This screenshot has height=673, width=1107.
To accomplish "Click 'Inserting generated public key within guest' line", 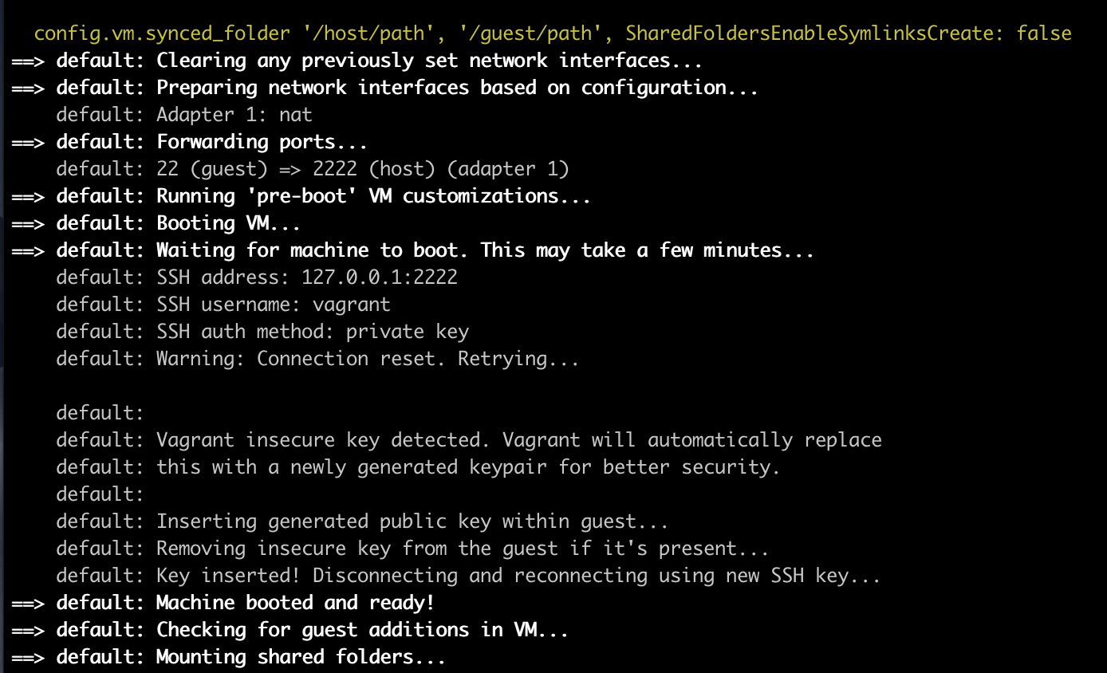I will point(362,521).
